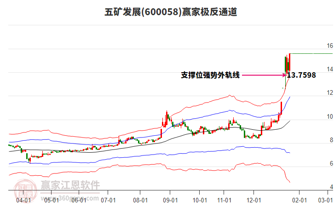Select the 10-01 date axis label
Screen dimensions: 334x207
tap(200, 200)
